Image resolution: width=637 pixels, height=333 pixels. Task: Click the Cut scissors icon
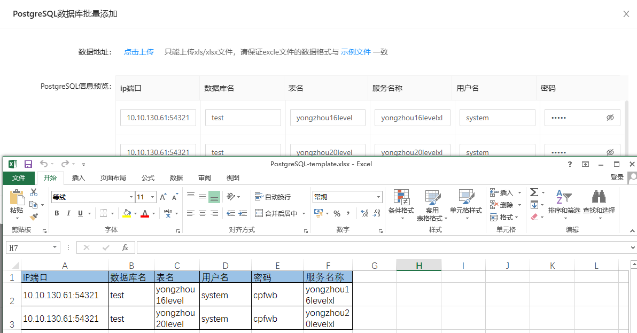click(x=34, y=192)
